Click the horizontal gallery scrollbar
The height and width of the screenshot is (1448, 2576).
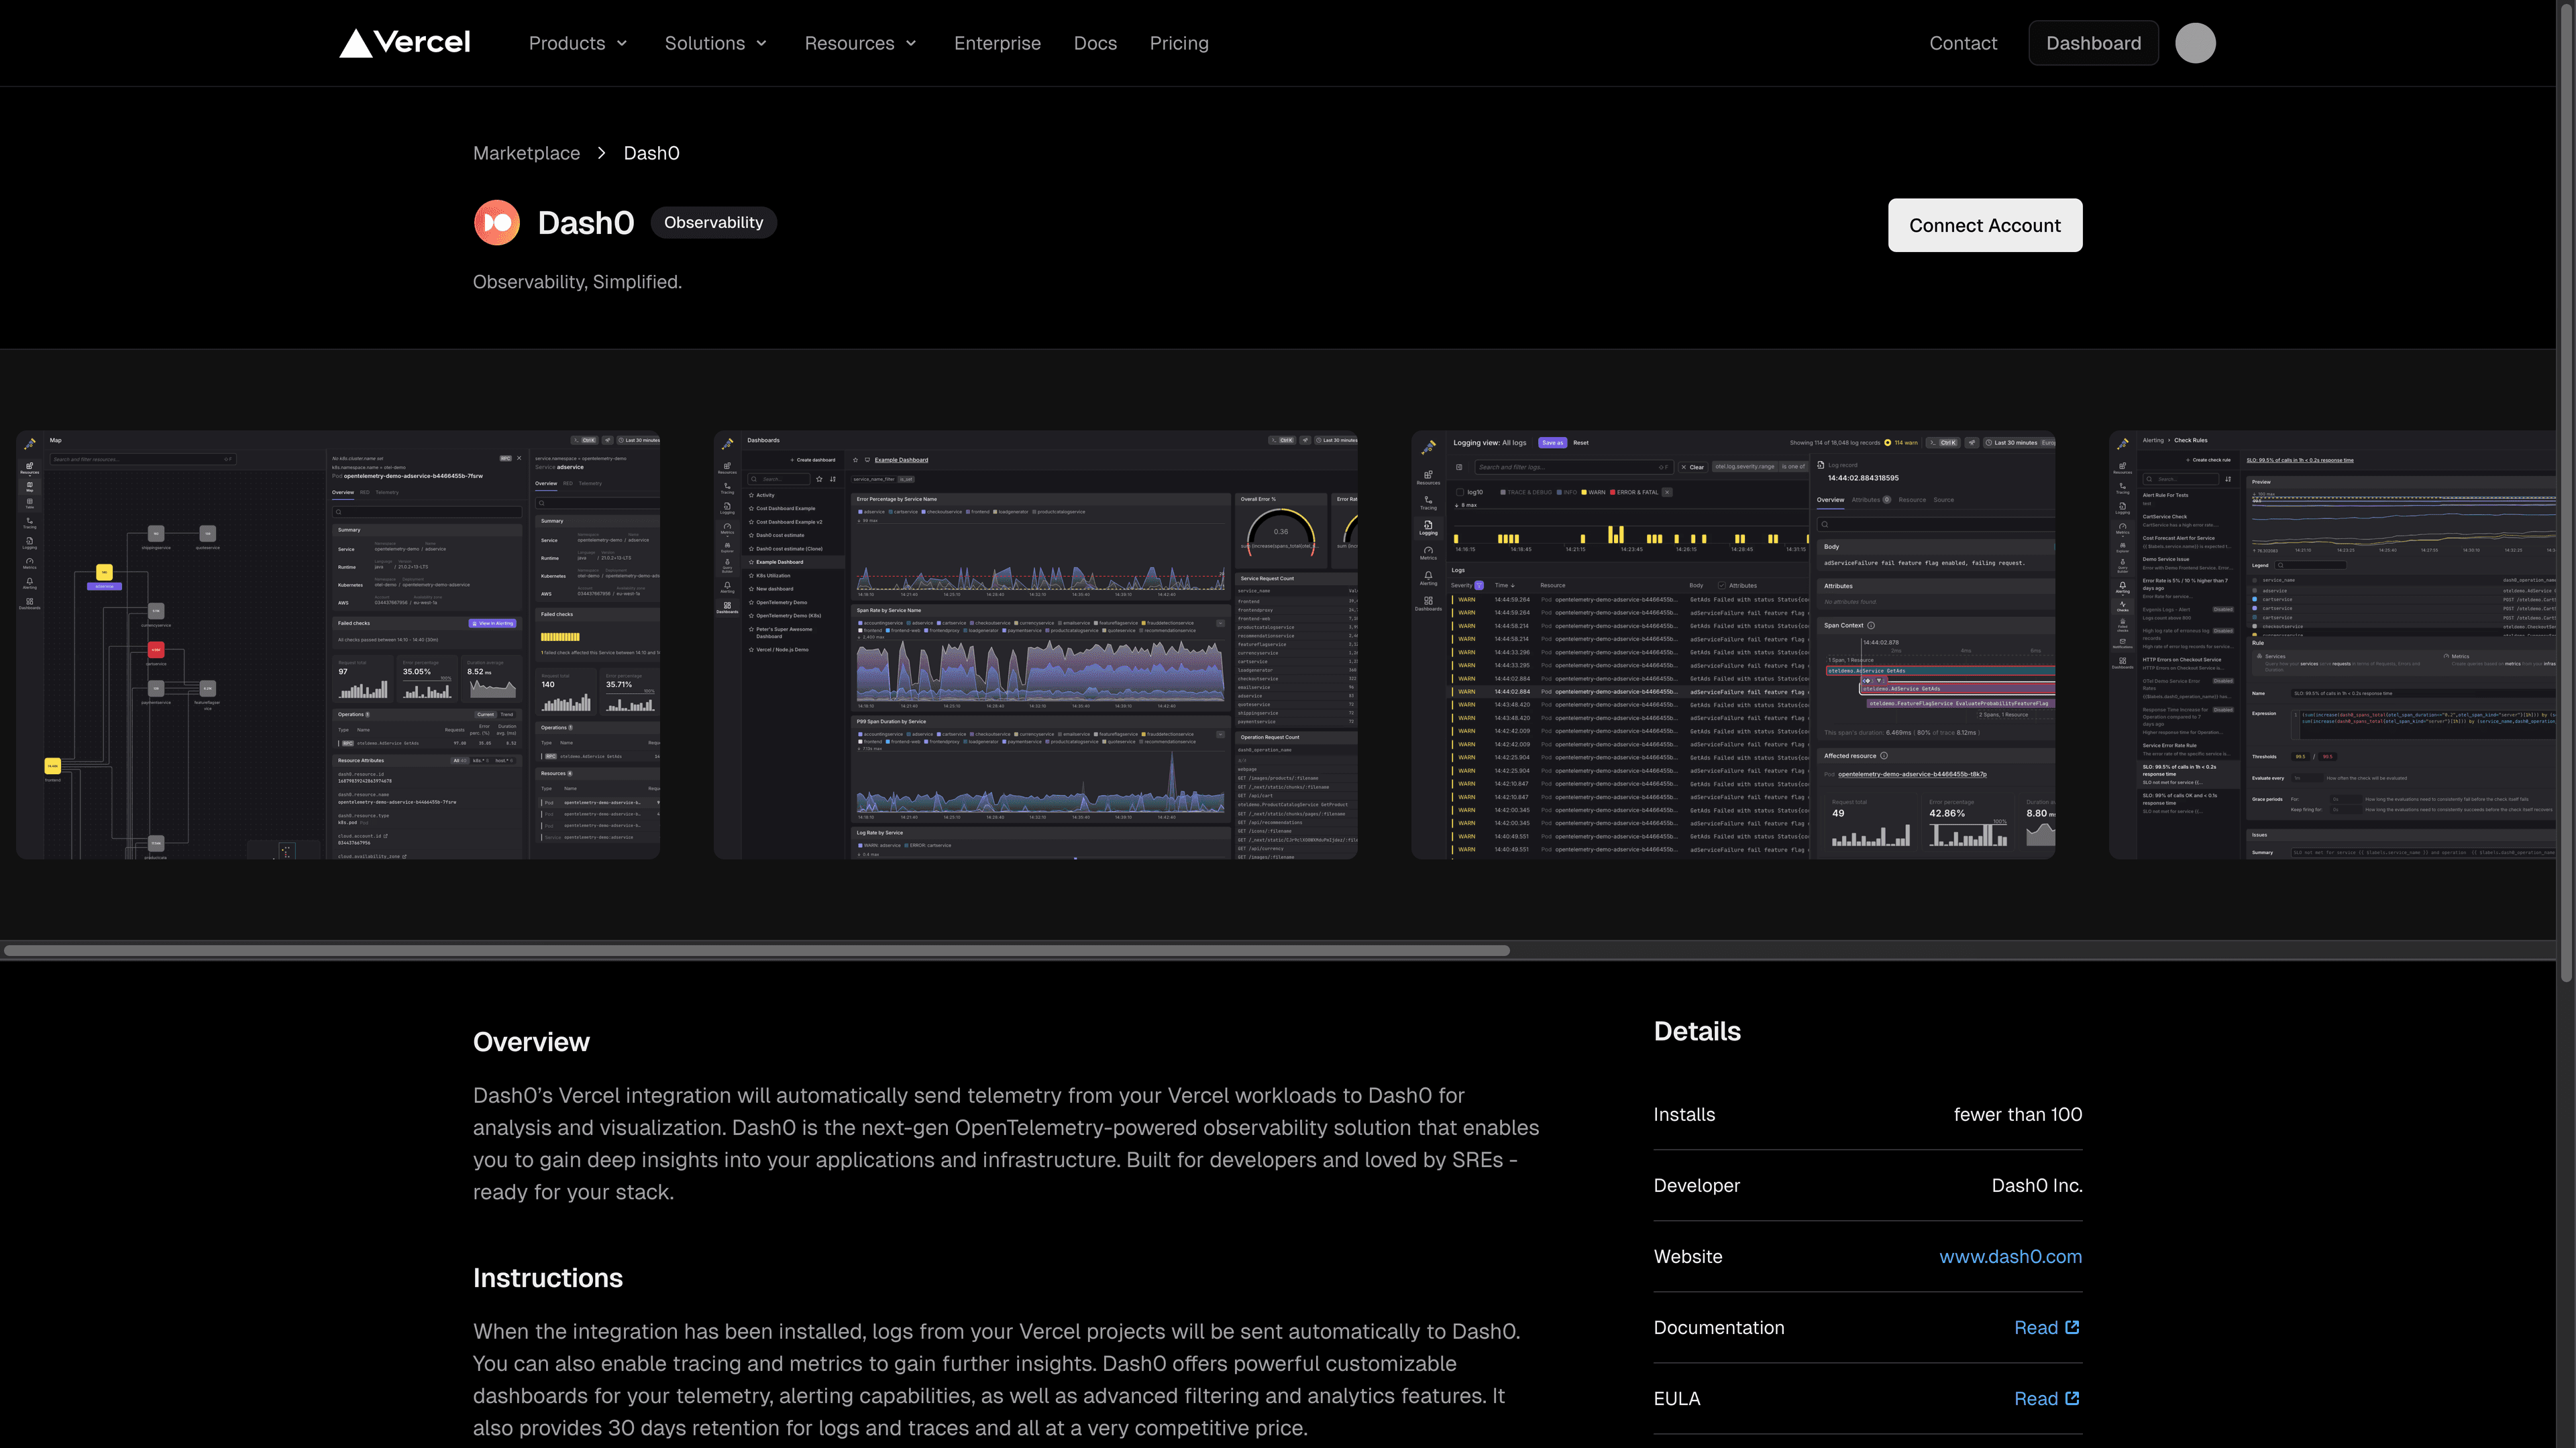click(x=757, y=951)
